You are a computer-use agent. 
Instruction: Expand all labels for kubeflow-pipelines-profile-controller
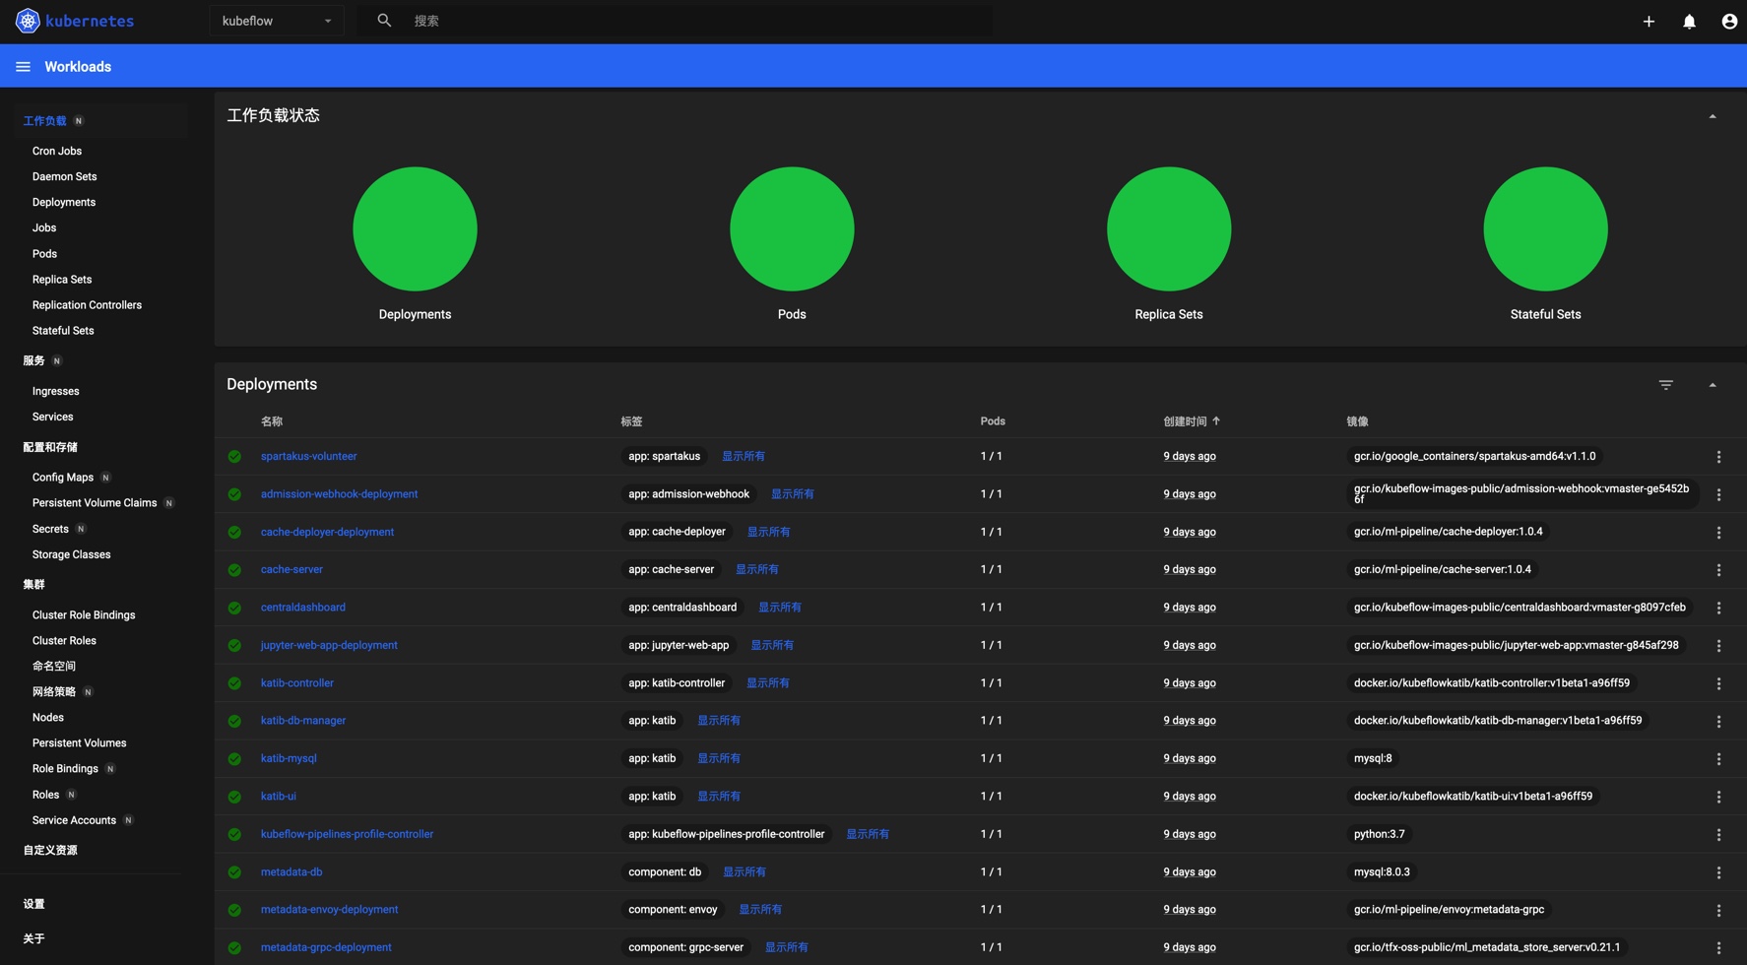pyautogui.click(x=868, y=834)
